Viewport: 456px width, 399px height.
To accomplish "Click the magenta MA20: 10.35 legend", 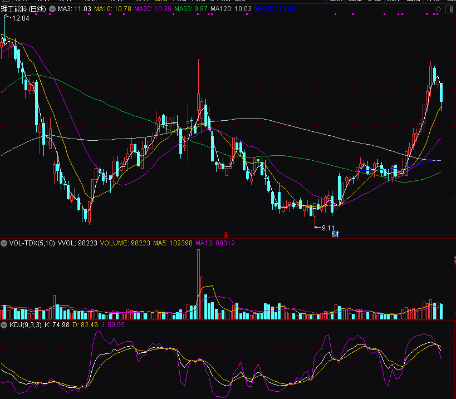I will pos(153,9).
